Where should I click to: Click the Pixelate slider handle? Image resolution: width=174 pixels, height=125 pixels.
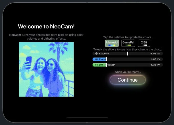106,59
